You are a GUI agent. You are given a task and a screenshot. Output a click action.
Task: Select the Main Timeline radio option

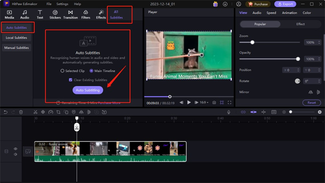[91, 71]
